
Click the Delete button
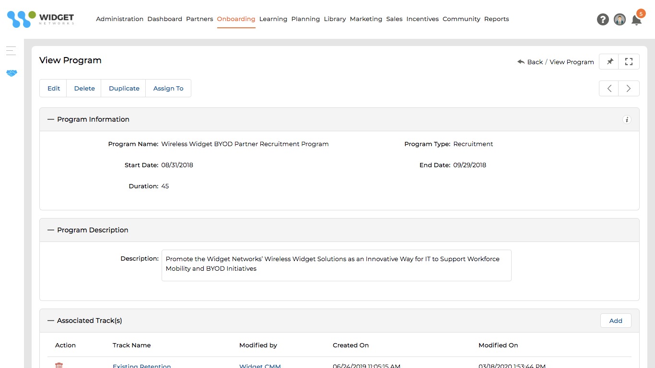(84, 88)
